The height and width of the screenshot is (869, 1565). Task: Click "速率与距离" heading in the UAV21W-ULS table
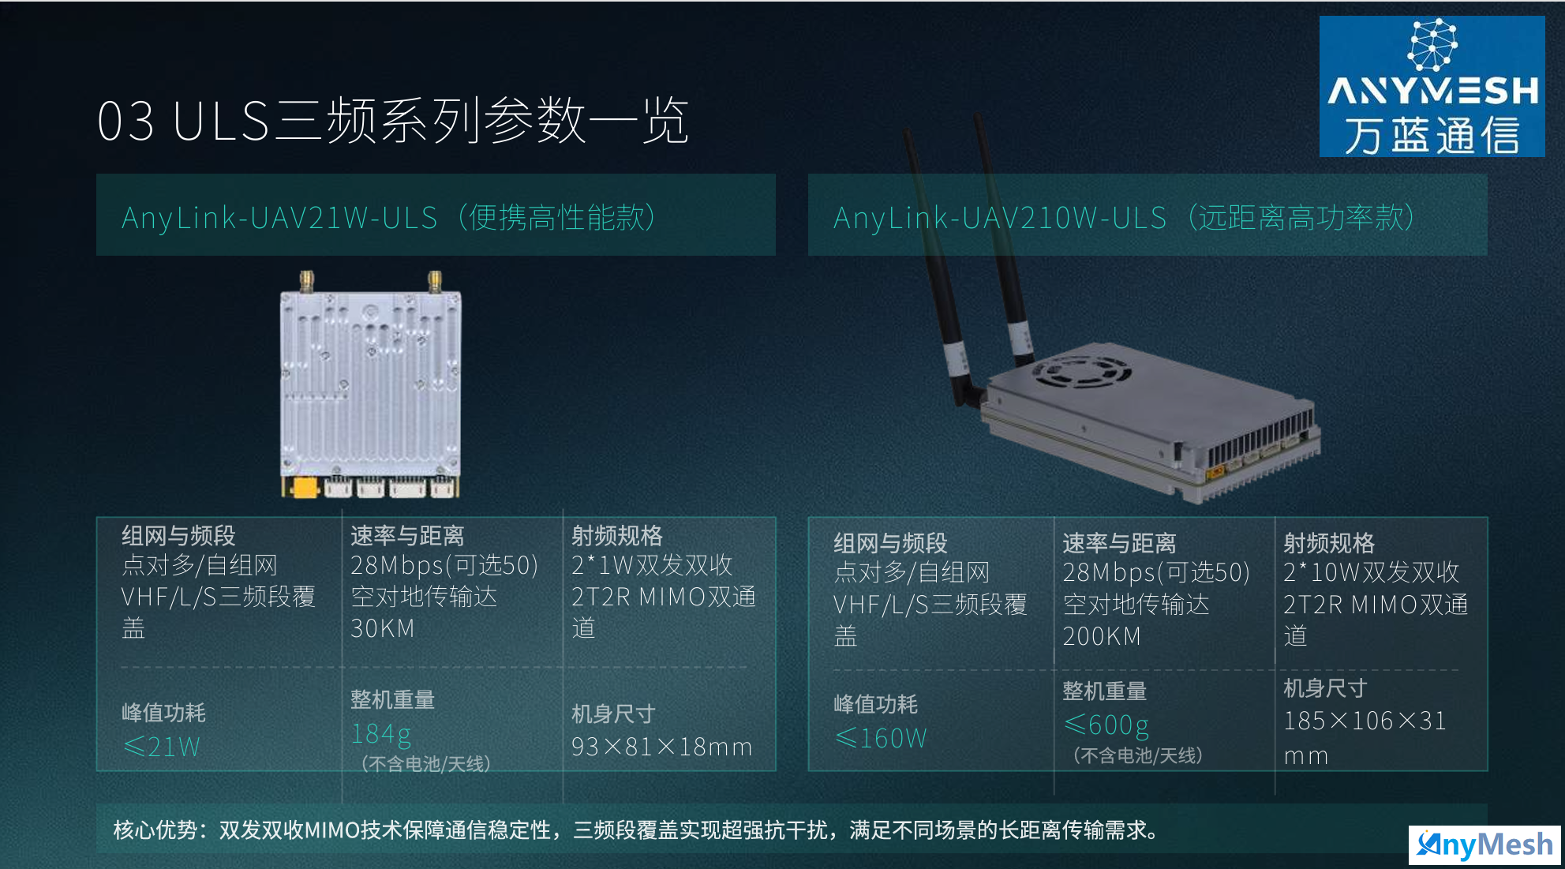click(407, 536)
